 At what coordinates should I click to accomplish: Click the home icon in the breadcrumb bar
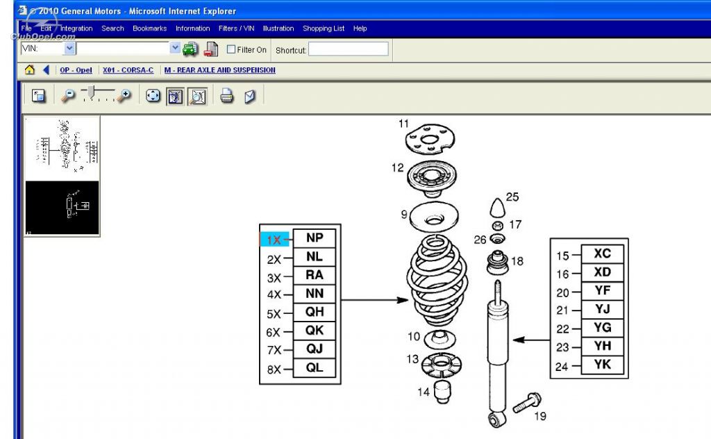pyautogui.click(x=29, y=70)
